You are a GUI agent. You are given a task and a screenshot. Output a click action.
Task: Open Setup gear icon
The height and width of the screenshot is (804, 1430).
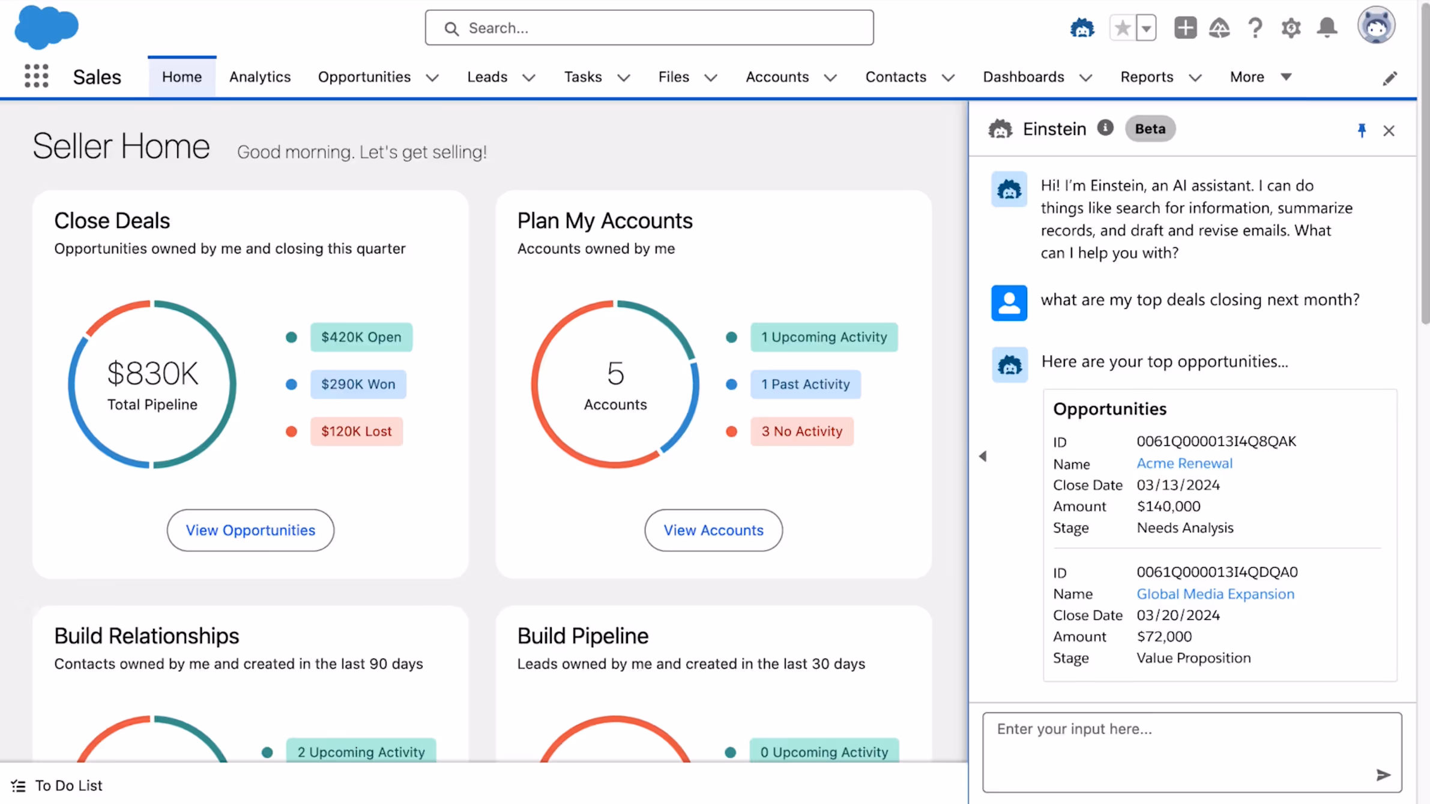pyautogui.click(x=1291, y=28)
